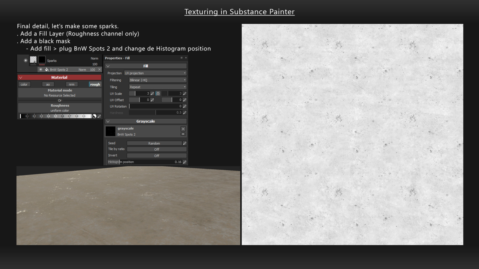The height and width of the screenshot is (269, 479).
Task: Click the Roughness uniform color button
Action: (x=60, y=108)
